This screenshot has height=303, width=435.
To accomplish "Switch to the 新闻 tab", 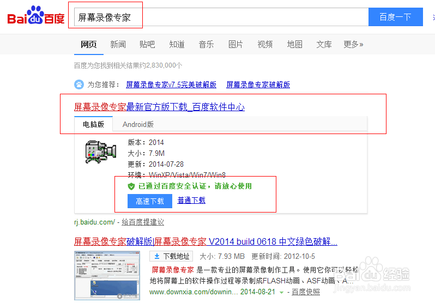I will (118, 44).
